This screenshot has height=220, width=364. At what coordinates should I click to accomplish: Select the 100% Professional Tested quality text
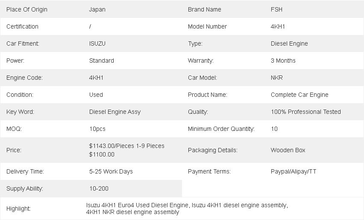coord(306,112)
